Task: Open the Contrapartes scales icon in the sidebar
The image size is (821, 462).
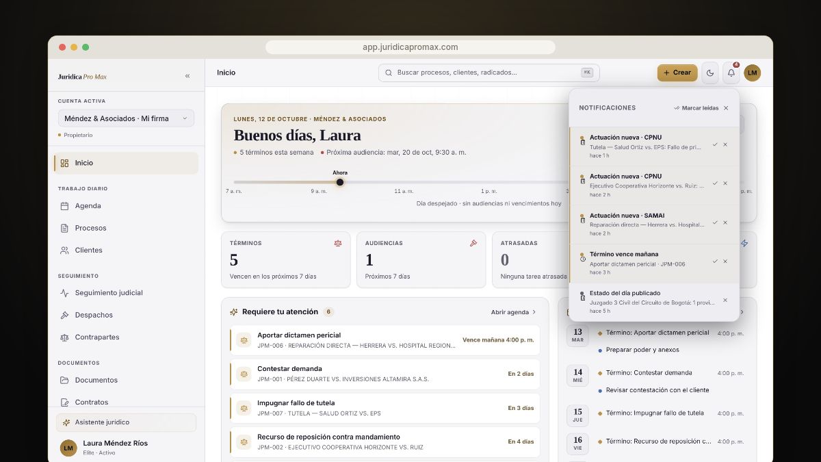Action: point(64,337)
